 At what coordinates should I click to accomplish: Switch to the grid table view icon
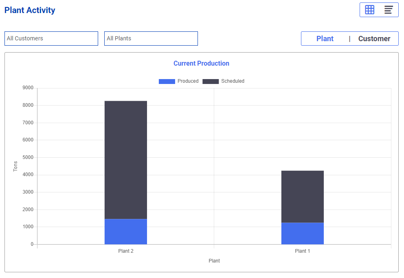[369, 10]
